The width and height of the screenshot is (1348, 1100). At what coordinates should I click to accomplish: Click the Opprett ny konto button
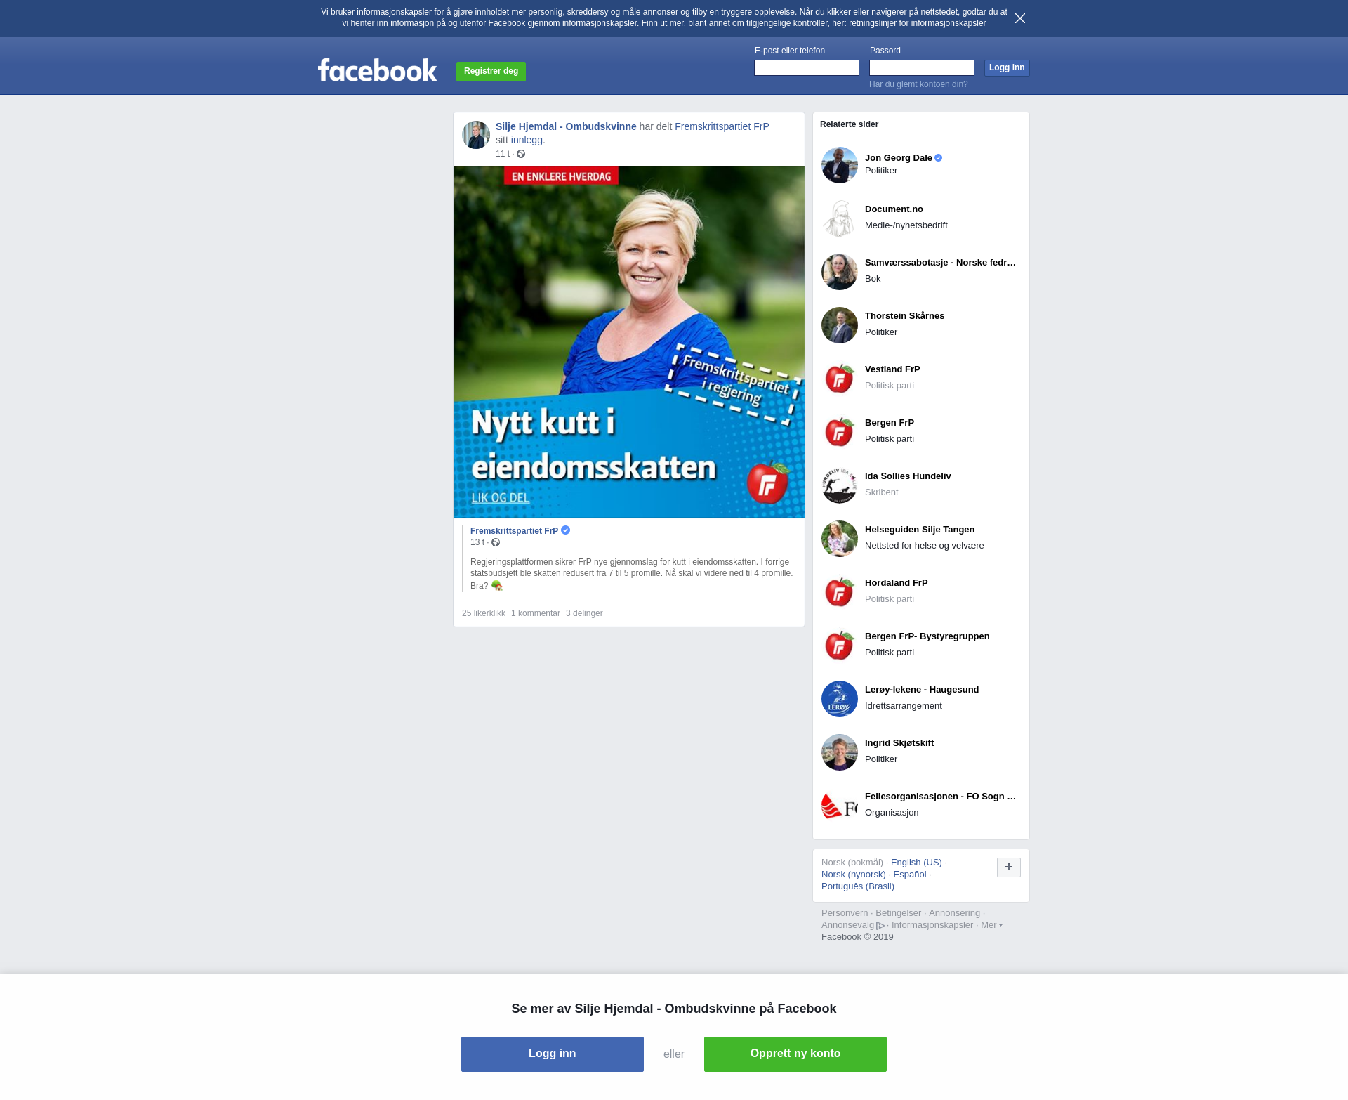795,1054
